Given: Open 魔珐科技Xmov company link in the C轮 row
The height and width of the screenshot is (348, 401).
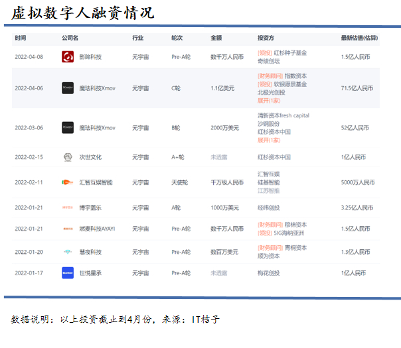Looking at the screenshot, I should [97, 88].
